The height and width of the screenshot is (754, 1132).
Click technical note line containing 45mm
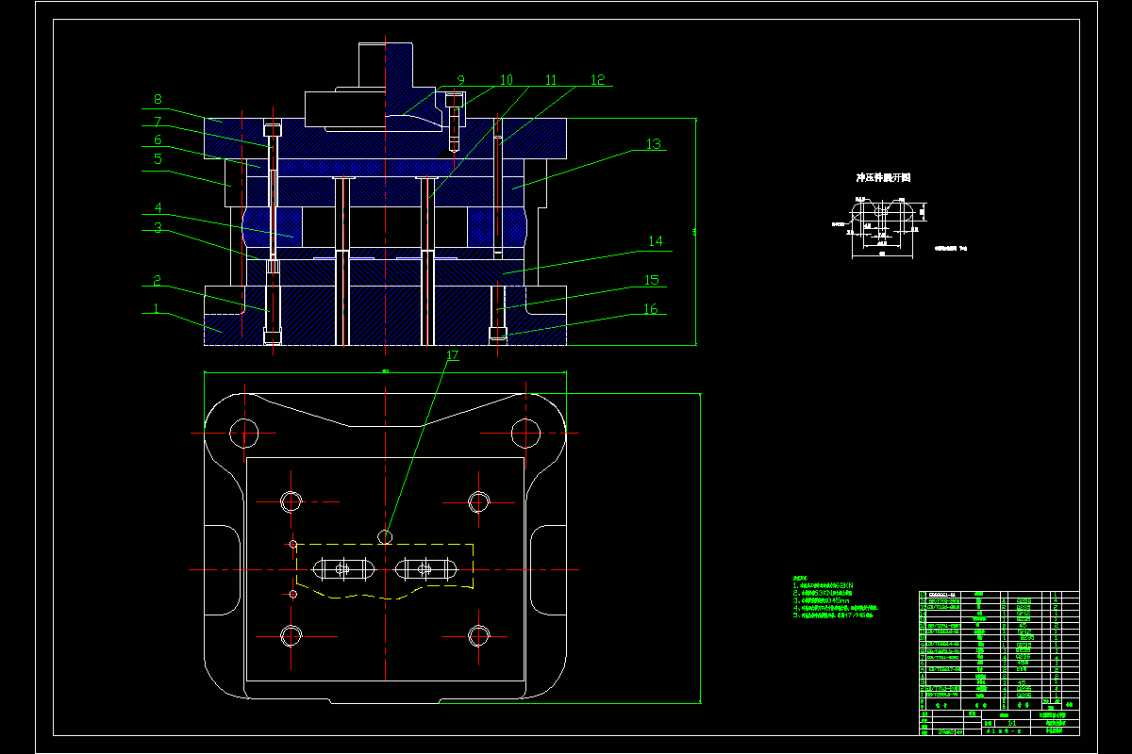[822, 599]
